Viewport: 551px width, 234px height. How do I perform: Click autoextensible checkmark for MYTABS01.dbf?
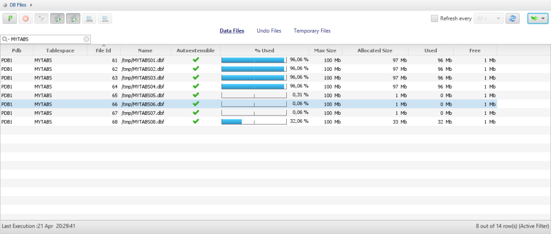196,60
